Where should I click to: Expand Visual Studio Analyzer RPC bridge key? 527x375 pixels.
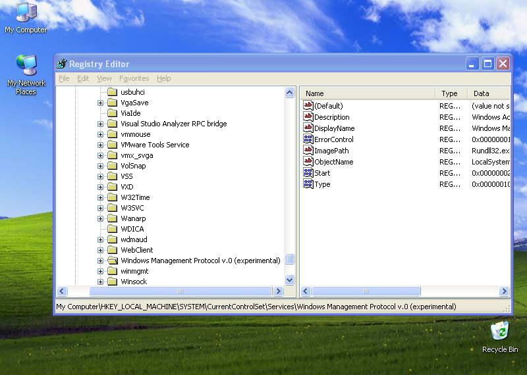coord(100,124)
